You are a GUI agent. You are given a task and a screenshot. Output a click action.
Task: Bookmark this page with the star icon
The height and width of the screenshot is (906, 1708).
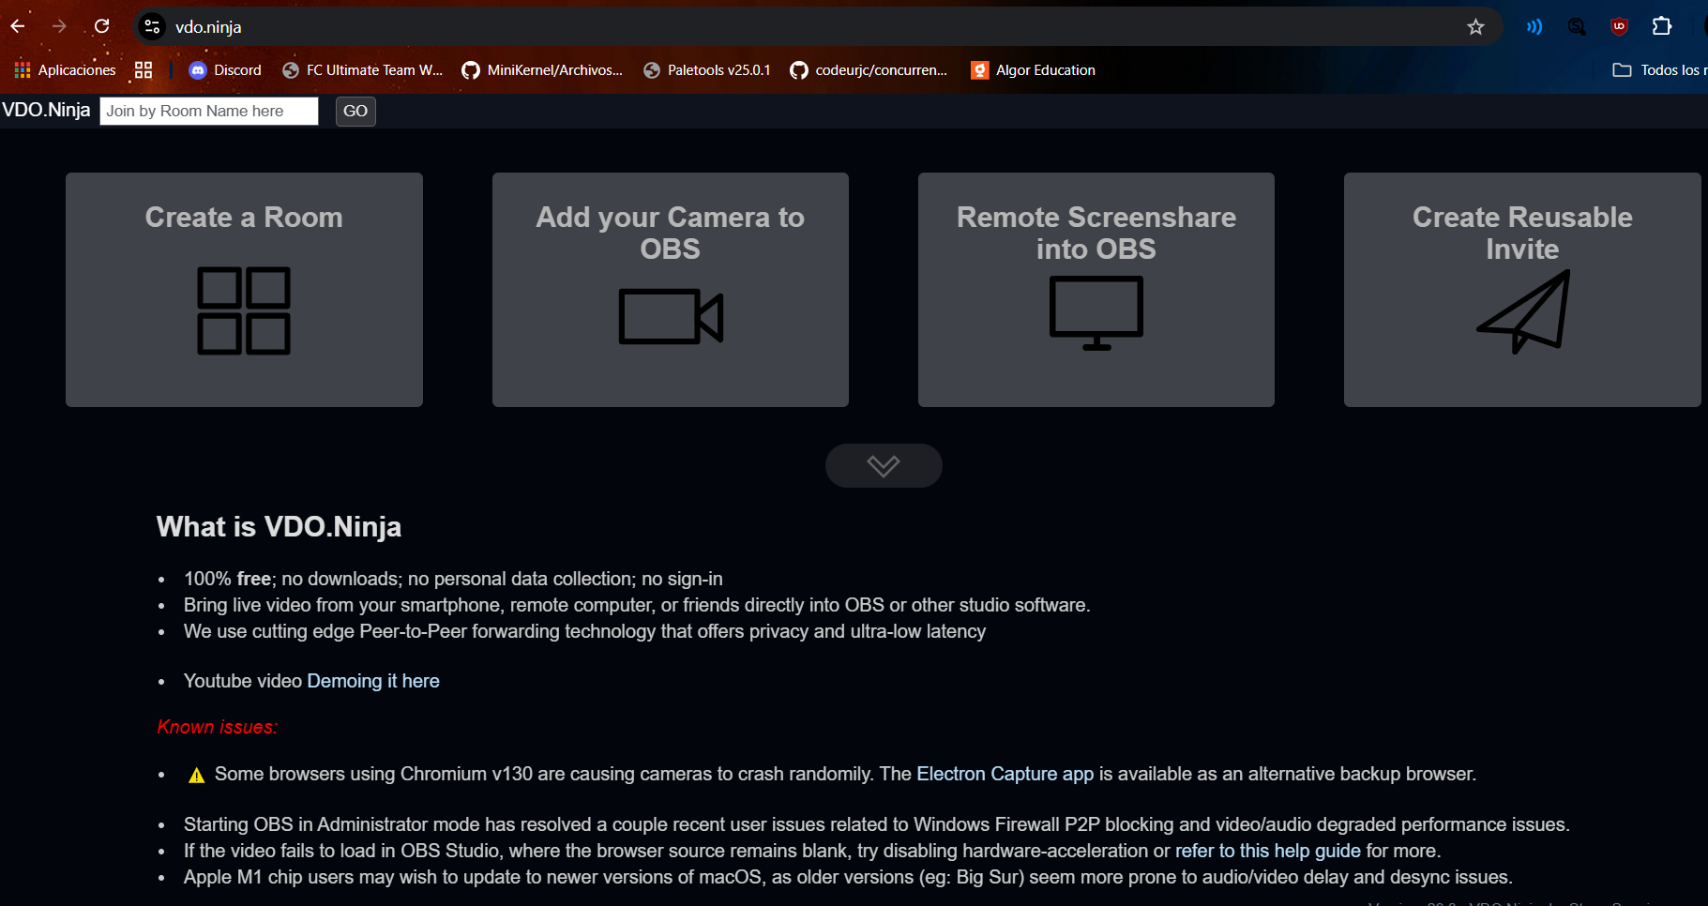(x=1475, y=27)
